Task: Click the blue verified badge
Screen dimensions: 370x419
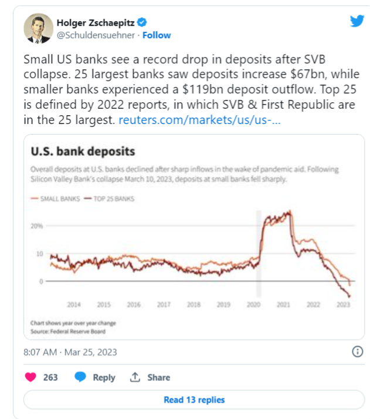Action: point(142,22)
